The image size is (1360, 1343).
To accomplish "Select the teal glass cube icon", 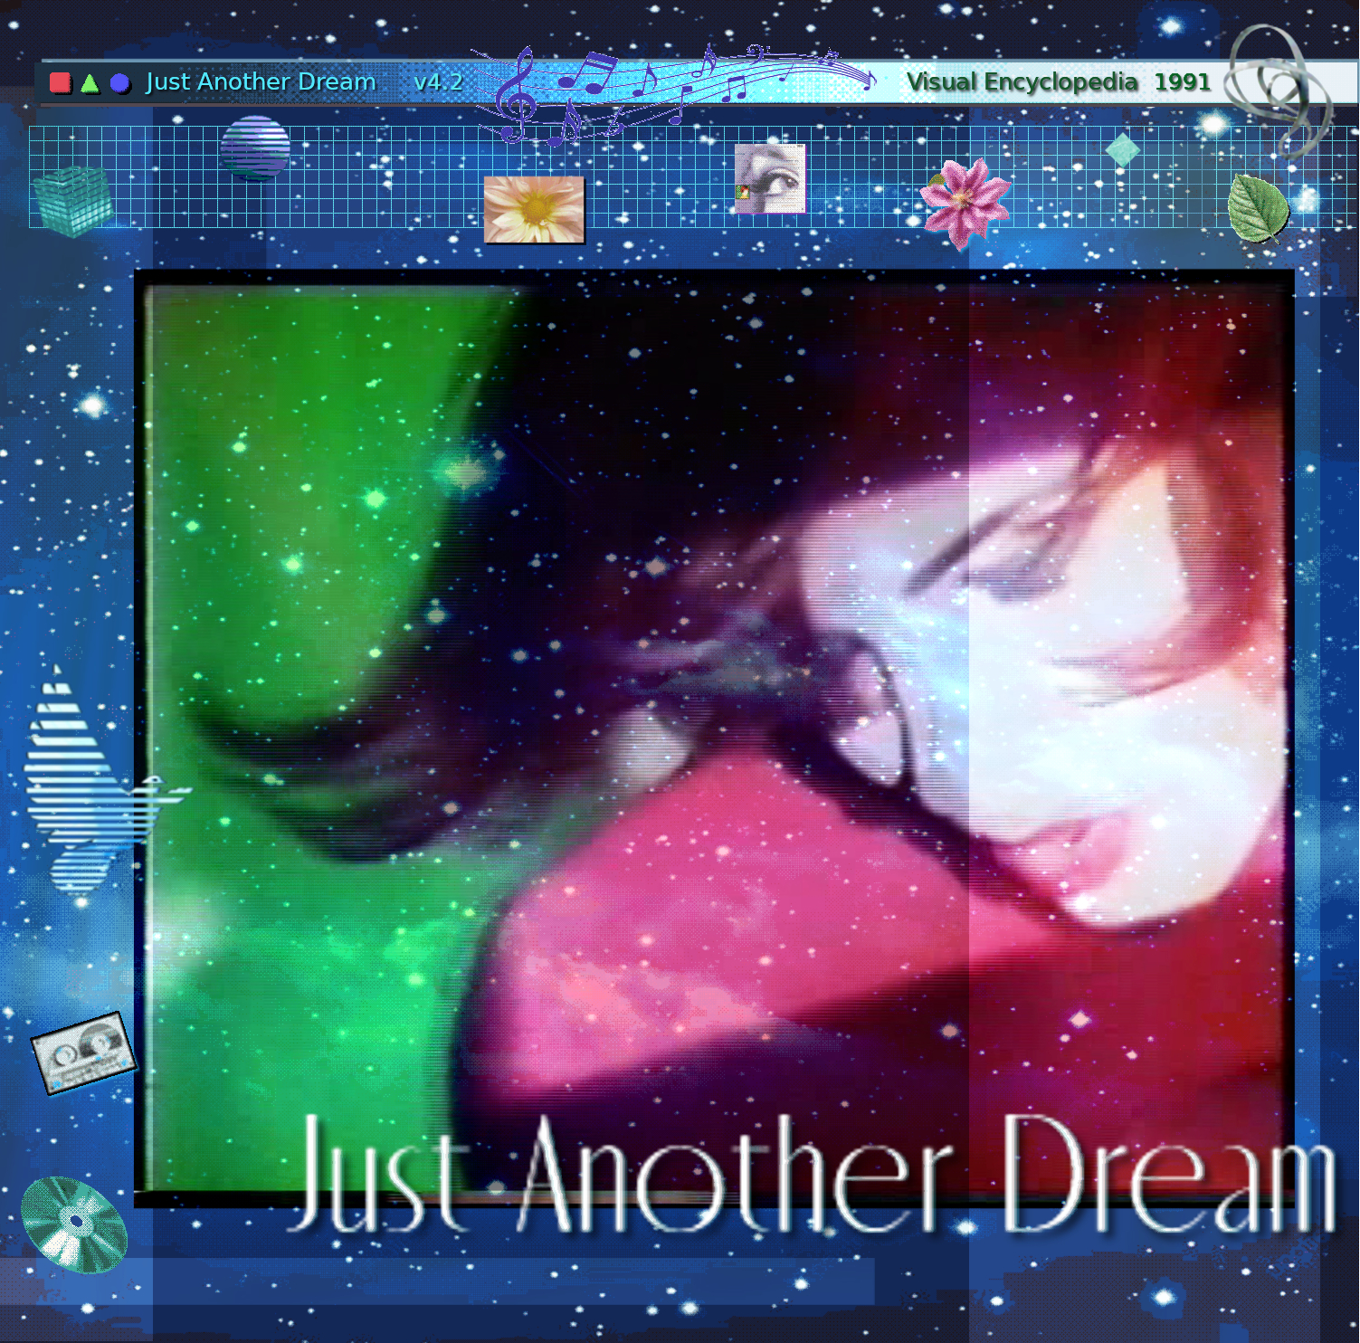I will [72, 200].
